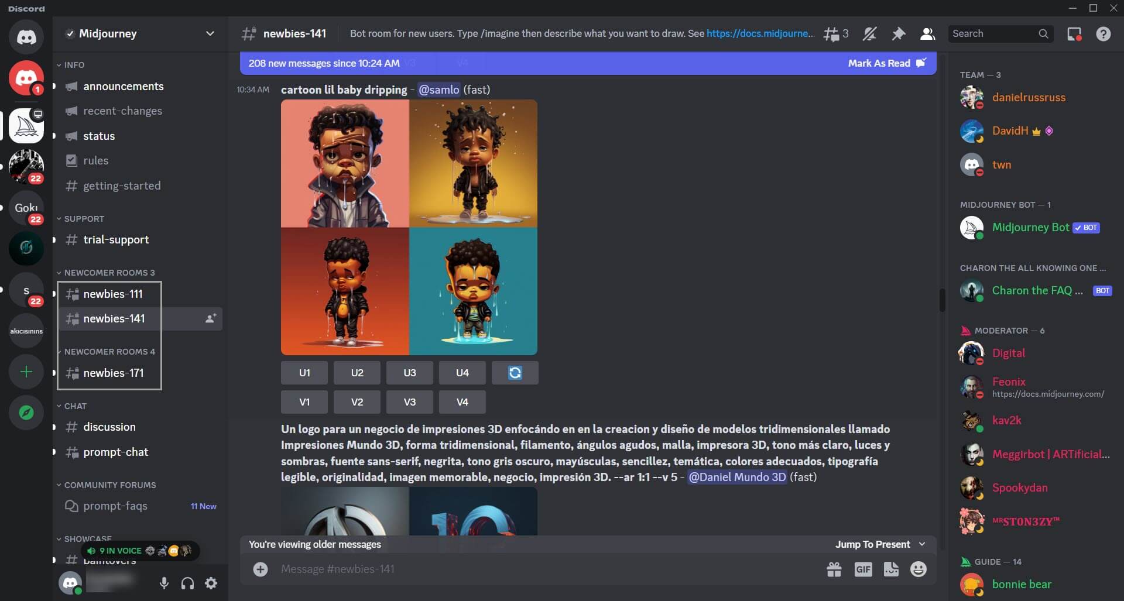Toggle notification mute bell icon

[870, 33]
